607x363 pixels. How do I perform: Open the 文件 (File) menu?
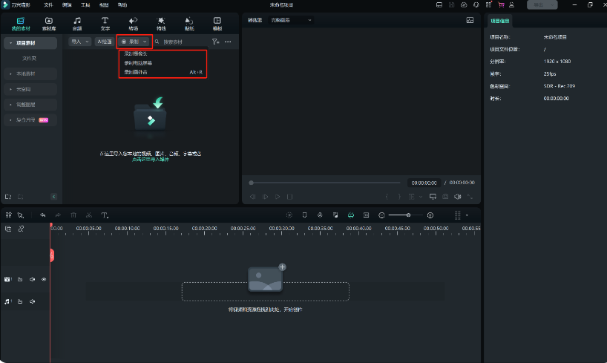point(48,4)
